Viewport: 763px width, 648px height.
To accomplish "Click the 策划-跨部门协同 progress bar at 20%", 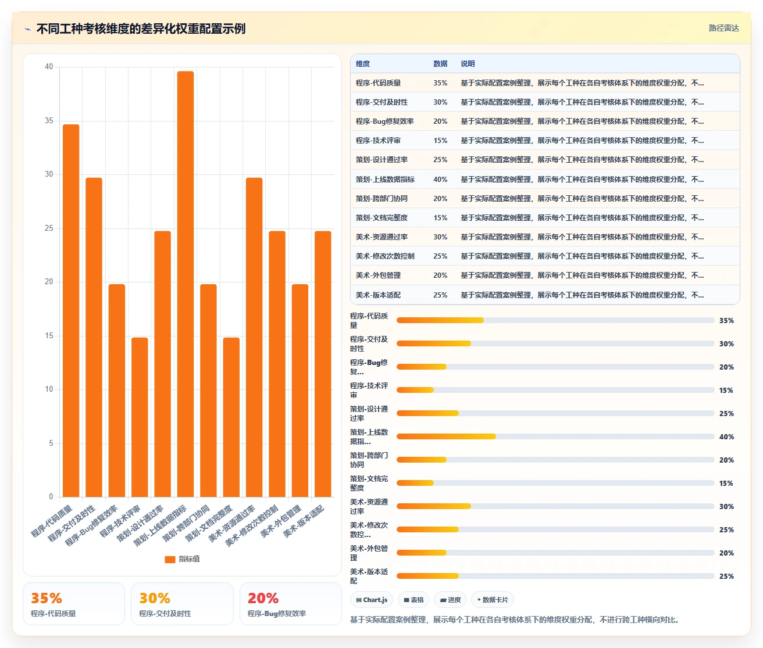I will point(555,460).
